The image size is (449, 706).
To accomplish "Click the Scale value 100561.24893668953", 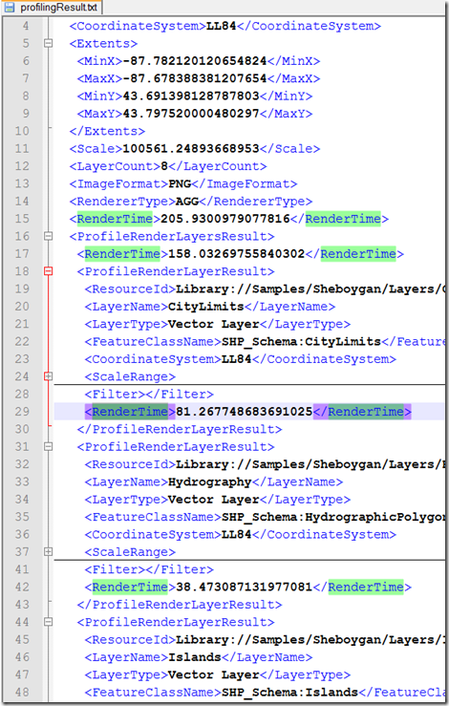I will pyautogui.click(x=191, y=149).
